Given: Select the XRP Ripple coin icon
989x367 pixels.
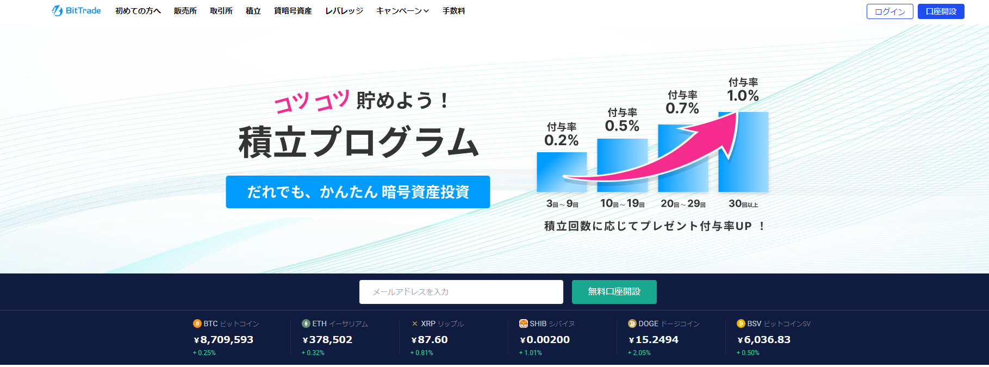Looking at the screenshot, I should 415,324.
